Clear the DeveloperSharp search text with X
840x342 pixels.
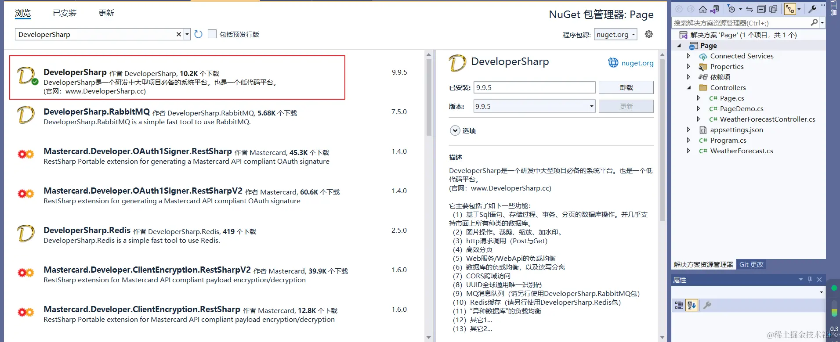click(x=179, y=34)
